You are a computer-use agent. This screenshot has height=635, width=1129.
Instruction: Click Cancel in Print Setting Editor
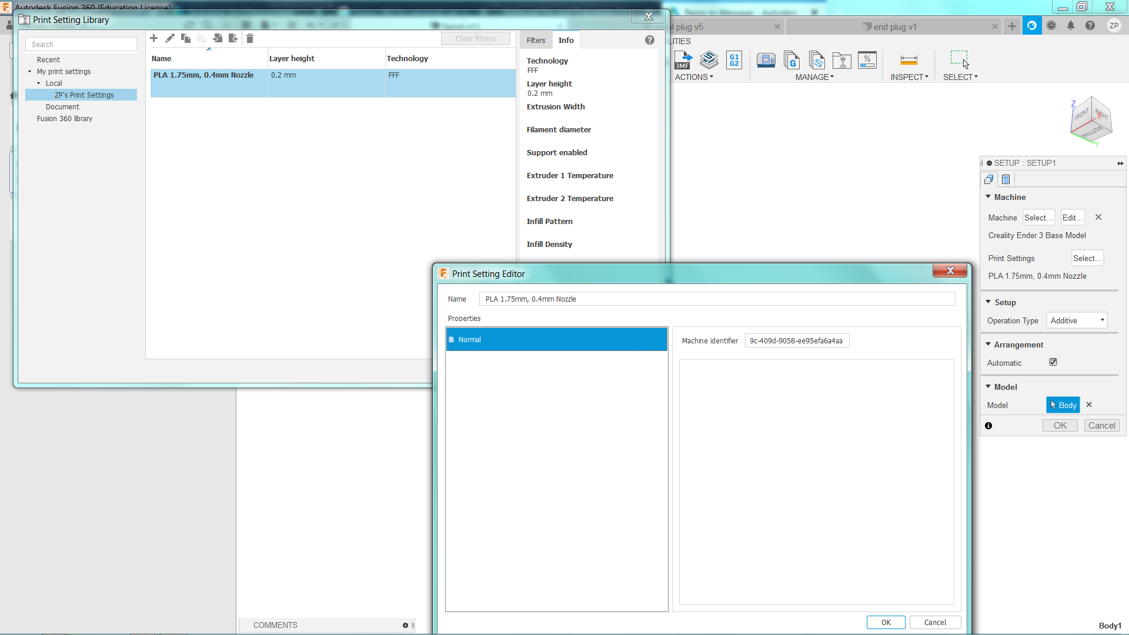[x=935, y=623]
